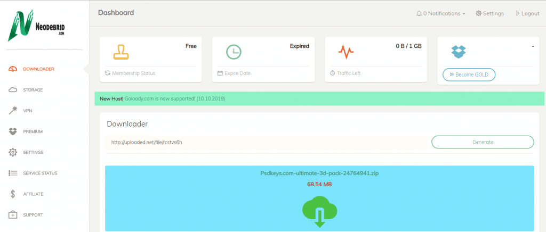This screenshot has height=232, width=546.
Task: Open SETTINGS in the sidebar menu
Action: [33, 152]
